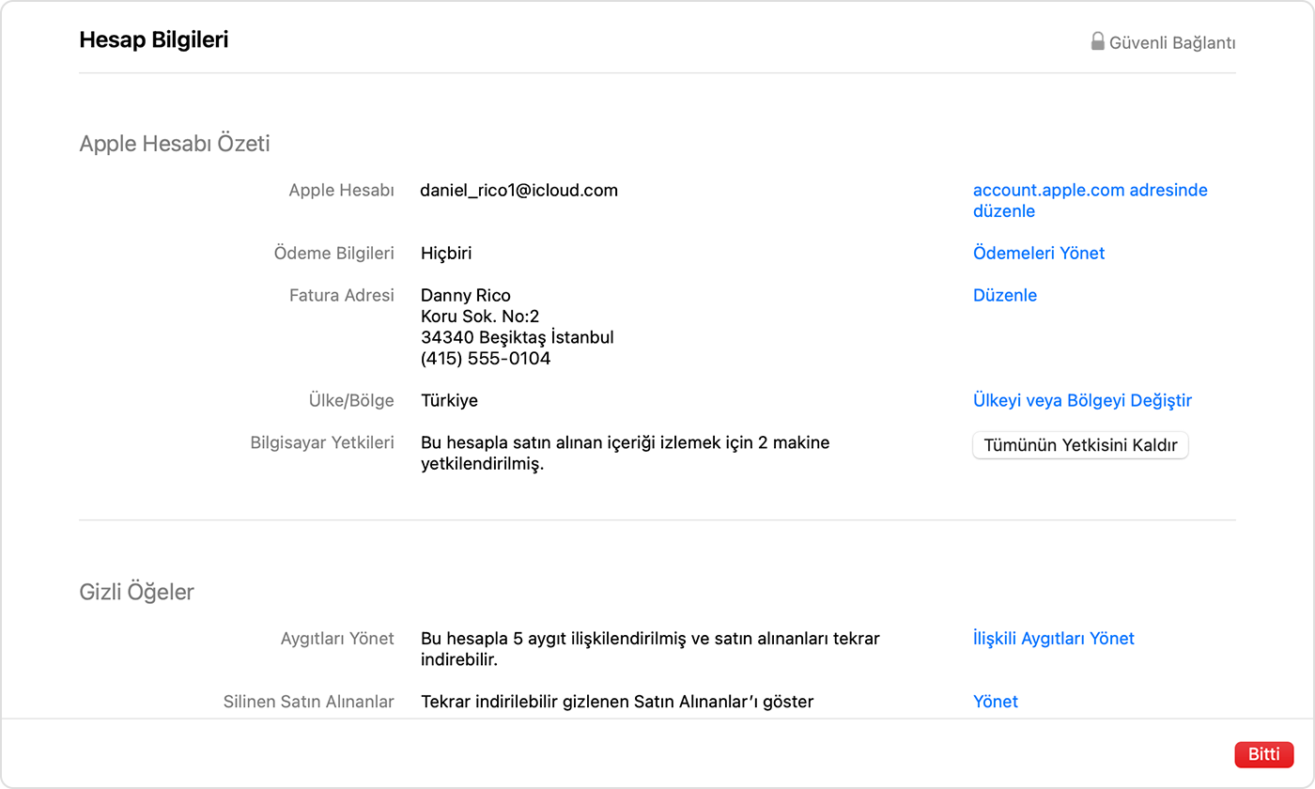Click the Türkiye country value
Screen dimensions: 1315x789
pyautogui.click(x=449, y=401)
